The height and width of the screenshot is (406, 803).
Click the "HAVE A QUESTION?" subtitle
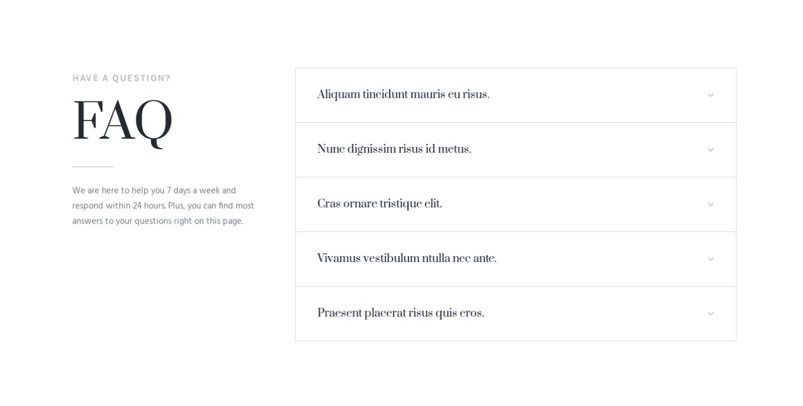pyautogui.click(x=122, y=78)
